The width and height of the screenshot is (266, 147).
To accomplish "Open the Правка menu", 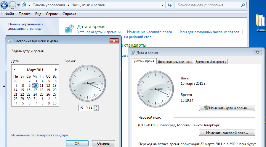I will coord(24,14).
